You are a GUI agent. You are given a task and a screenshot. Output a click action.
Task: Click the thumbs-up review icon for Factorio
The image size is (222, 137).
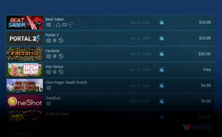(x=162, y=54)
